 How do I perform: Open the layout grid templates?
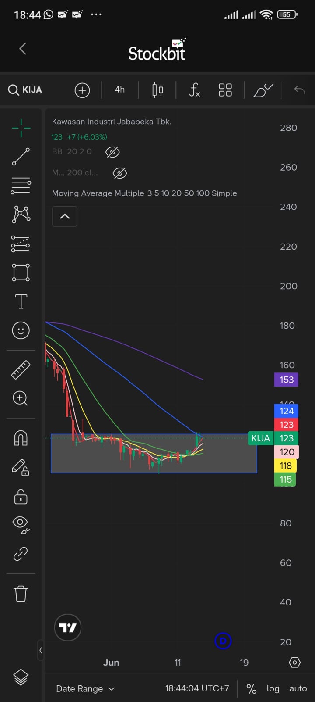pyautogui.click(x=225, y=90)
